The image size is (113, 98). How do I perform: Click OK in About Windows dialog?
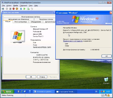(106, 56)
